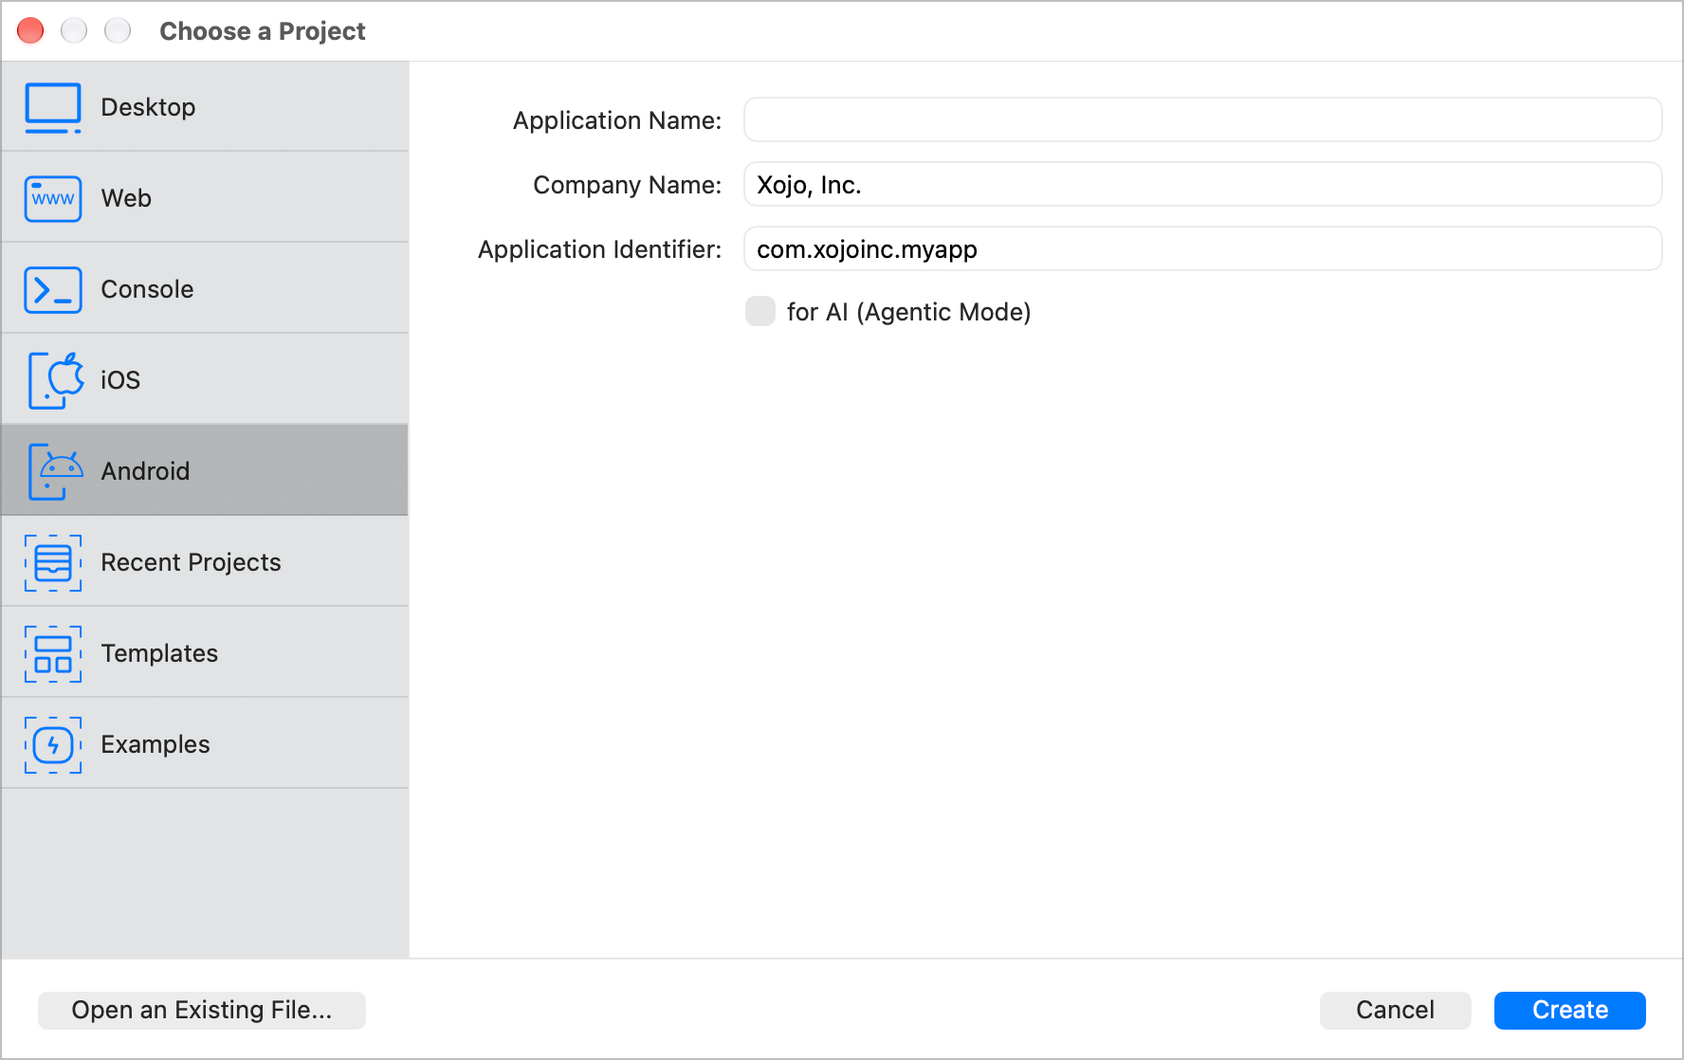The height and width of the screenshot is (1060, 1684).
Task: Focus the Application Name field
Action: point(1202,119)
